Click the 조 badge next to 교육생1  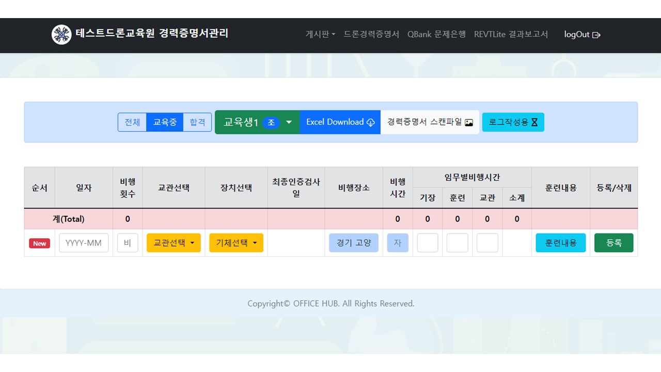[271, 122]
